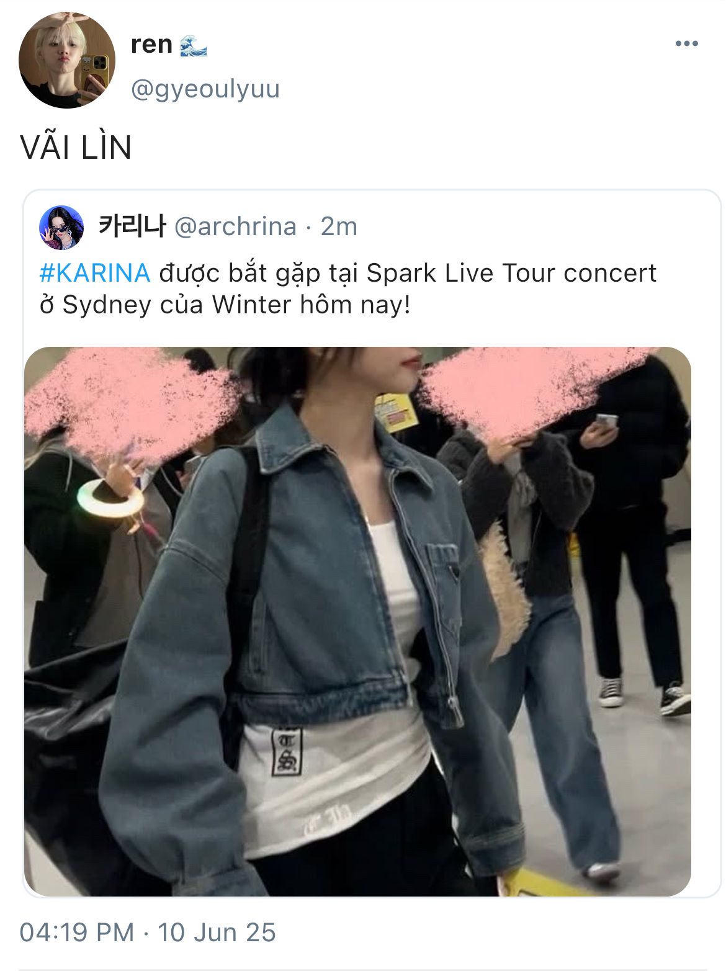The width and height of the screenshot is (726, 971).
Task: Click the 04:19 PM post time
Action: coord(77,933)
